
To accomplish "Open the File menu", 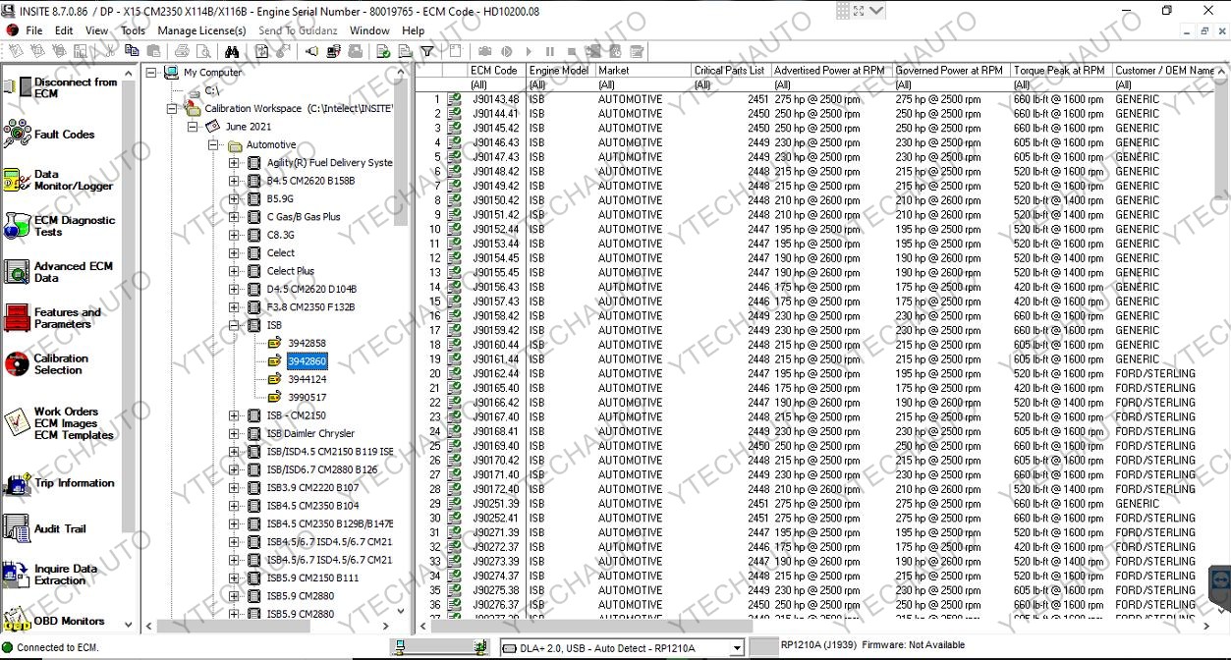I will pos(34,30).
